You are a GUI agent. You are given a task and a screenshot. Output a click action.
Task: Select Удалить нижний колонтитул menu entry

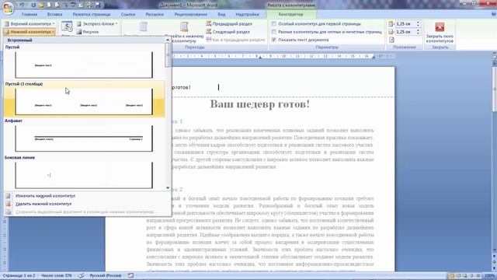pos(43,204)
